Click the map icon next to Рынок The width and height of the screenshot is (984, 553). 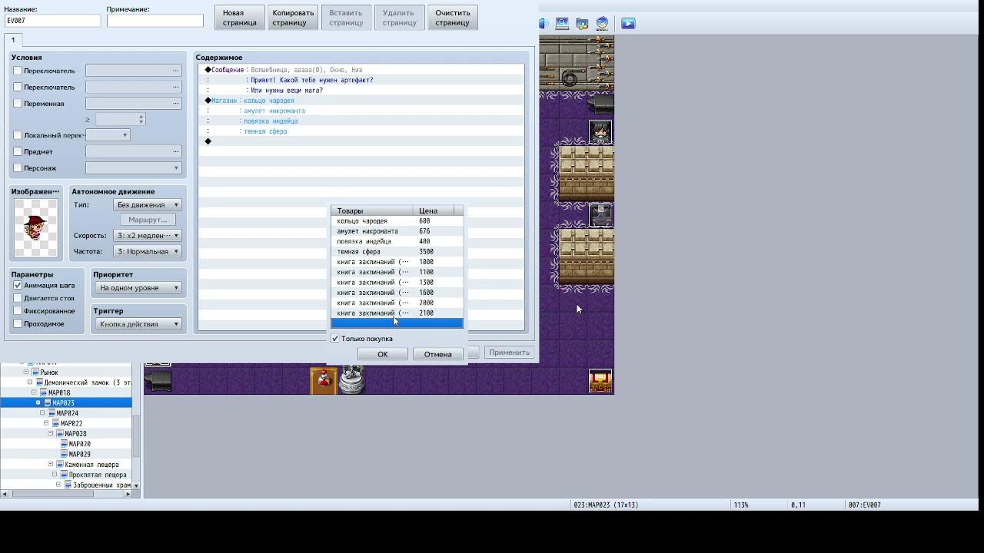pyautogui.click(x=35, y=373)
